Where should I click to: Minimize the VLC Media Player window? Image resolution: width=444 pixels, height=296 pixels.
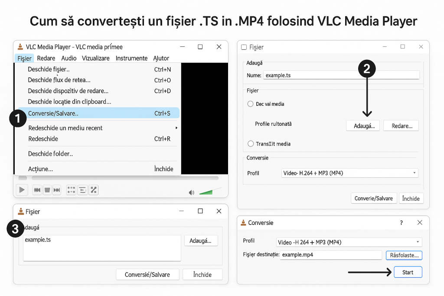pyautogui.click(x=183, y=47)
